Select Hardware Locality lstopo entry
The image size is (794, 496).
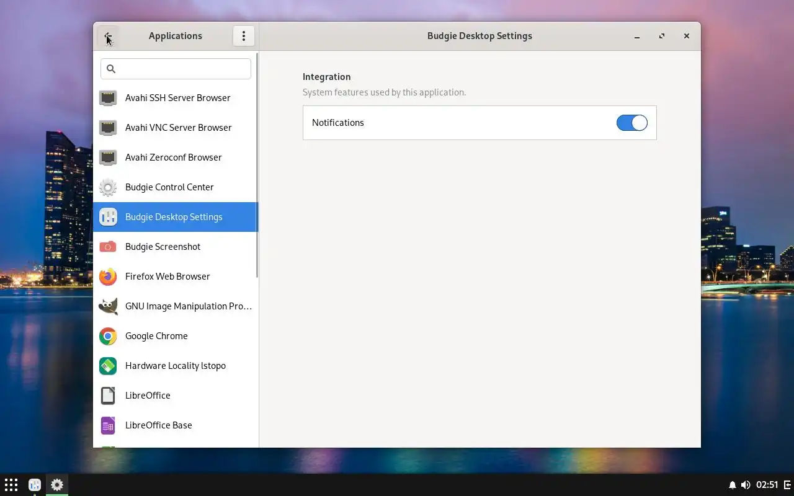coord(176,366)
